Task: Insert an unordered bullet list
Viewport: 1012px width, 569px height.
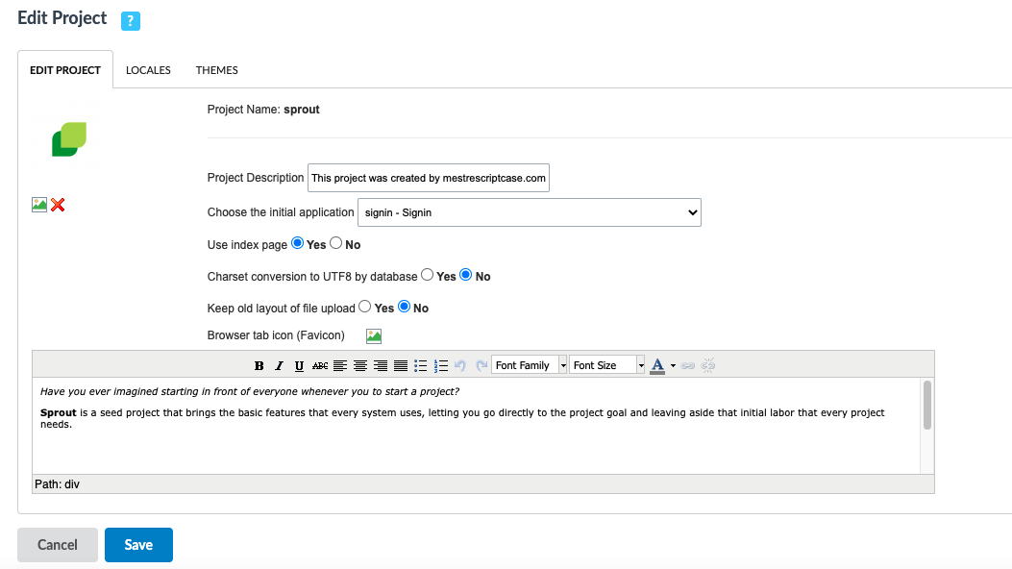Action: tap(421, 366)
